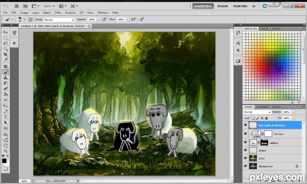Launch Mini Bridge from application bar

(25, 6)
